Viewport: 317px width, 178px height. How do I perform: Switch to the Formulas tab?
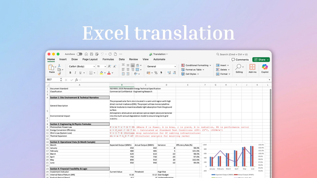coord(108,59)
